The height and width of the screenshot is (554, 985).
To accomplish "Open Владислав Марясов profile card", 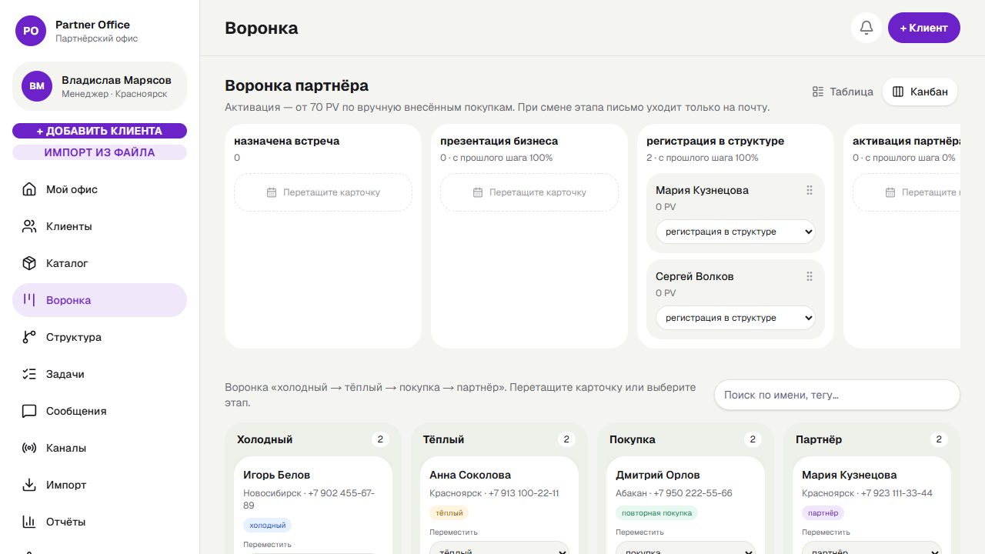I will click(x=99, y=86).
